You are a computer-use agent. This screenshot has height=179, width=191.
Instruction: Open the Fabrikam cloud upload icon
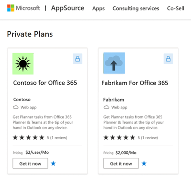(x=114, y=63)
